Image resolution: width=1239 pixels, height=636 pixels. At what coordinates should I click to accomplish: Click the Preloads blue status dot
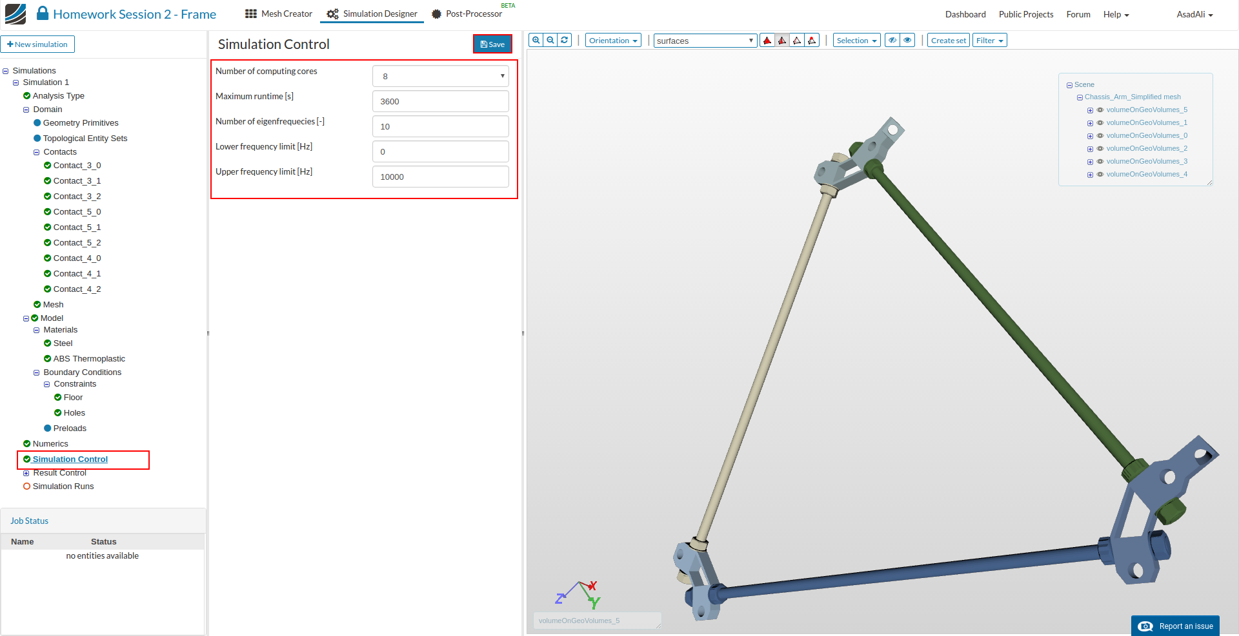click(x=48, y=429)
